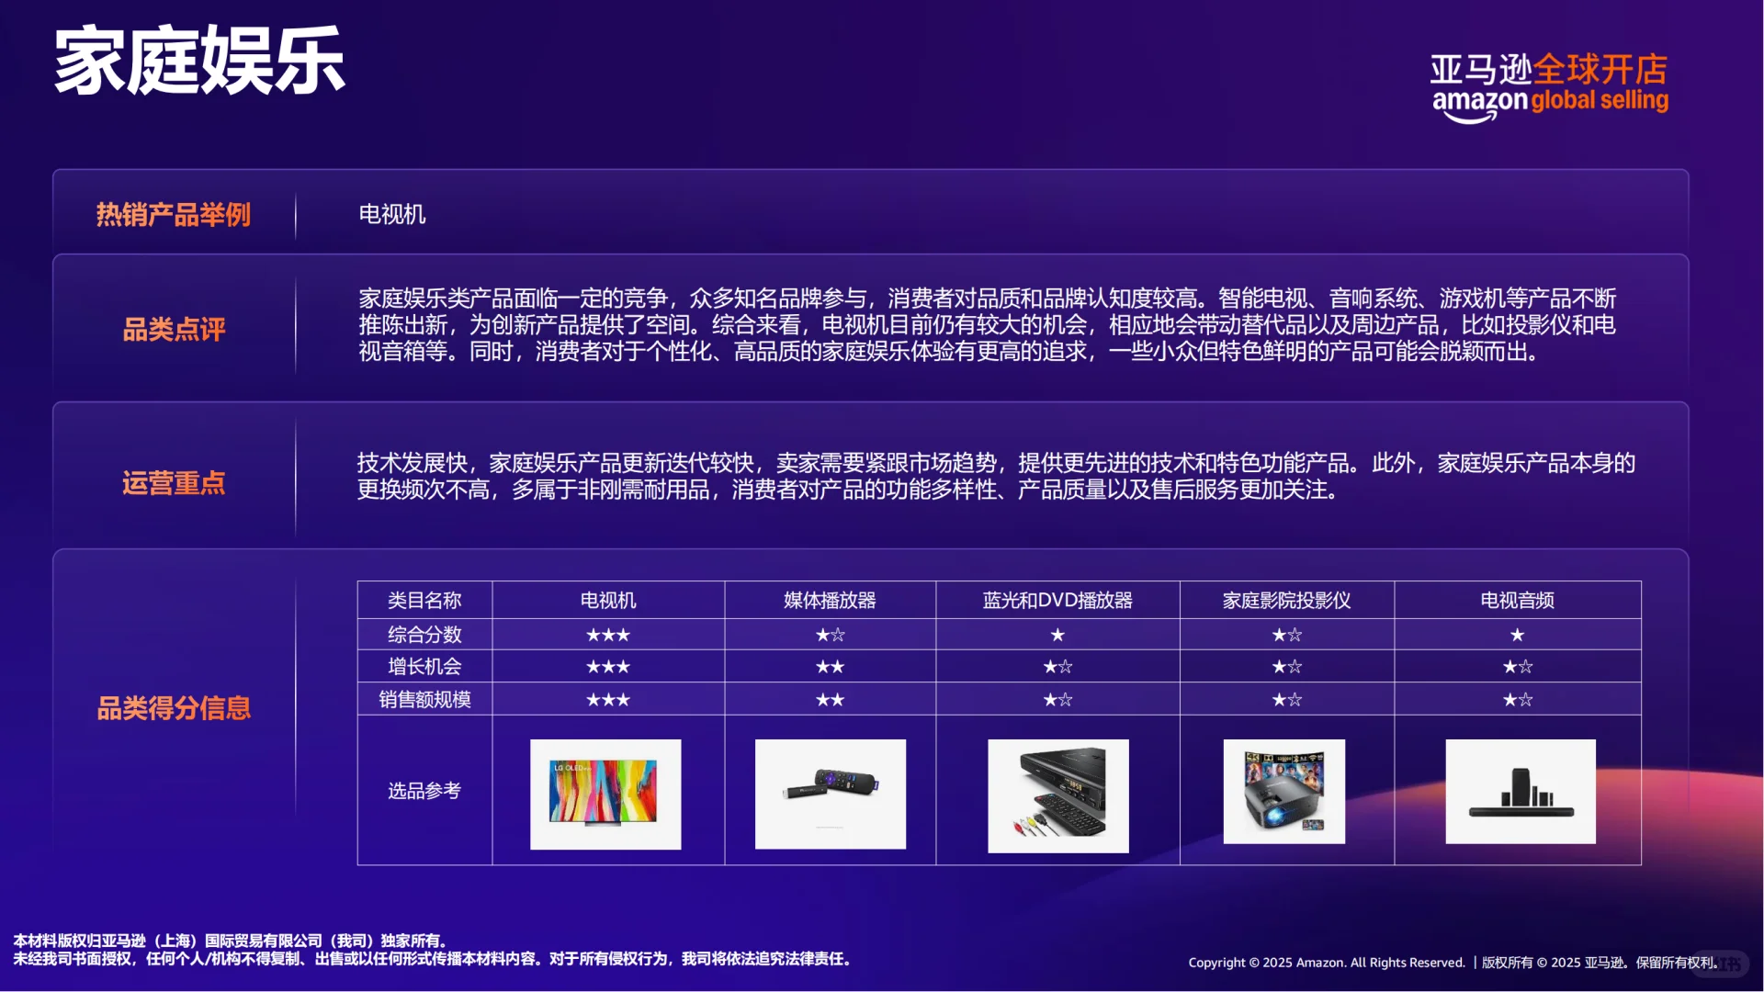This screenshot has height=992, width=1764.
Task: Select the 热销产品举例 label
Action: click(175, 214)
